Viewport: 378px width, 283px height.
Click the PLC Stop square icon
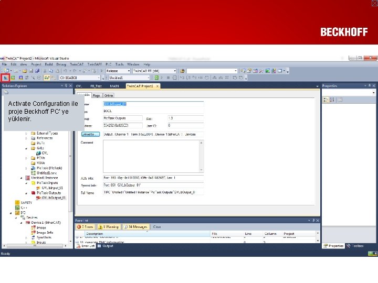(x=169, y=78)
